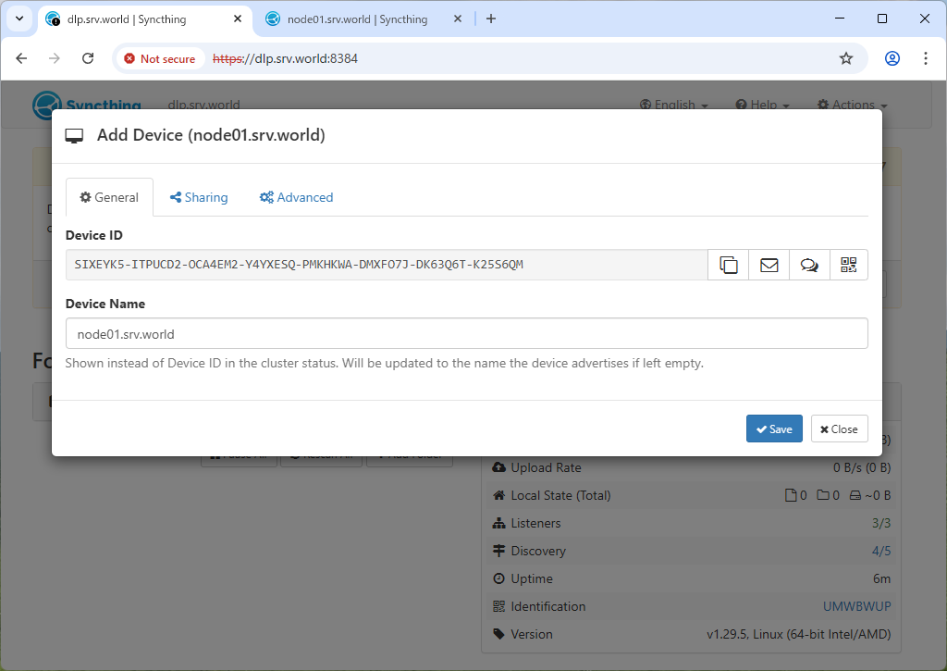
Task: Click the Device Name text field
Action: coord(466,333)
